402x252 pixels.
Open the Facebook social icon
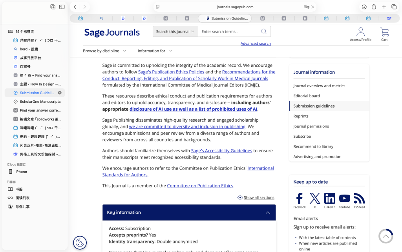click(299, 199)
